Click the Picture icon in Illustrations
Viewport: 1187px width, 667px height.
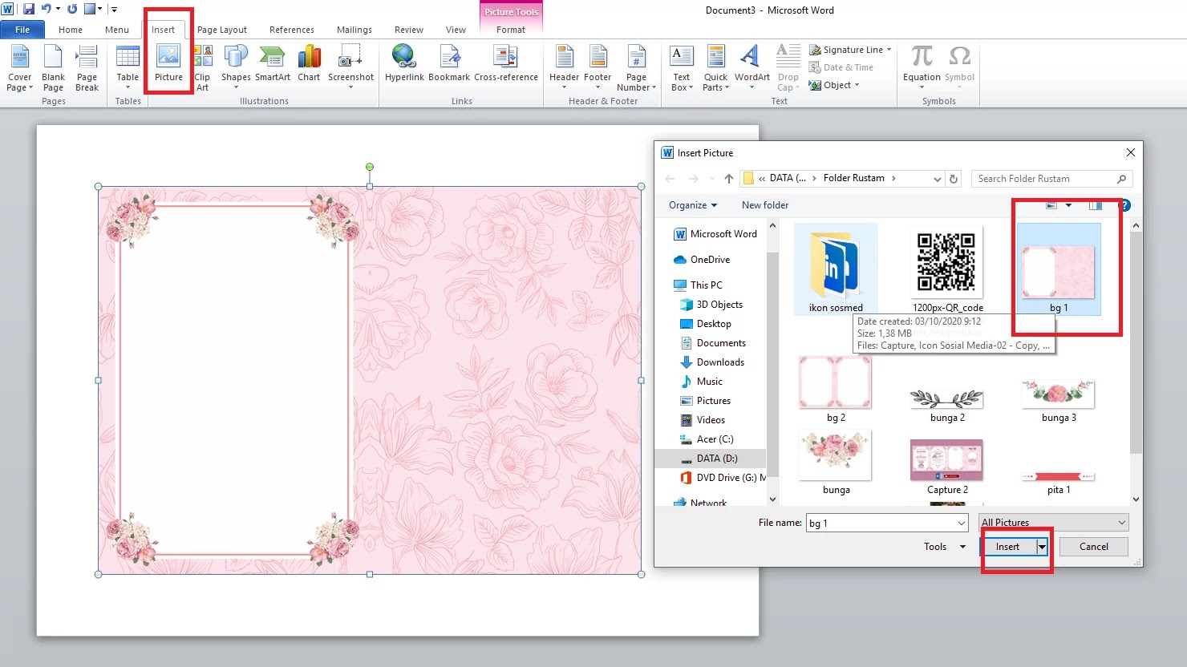[168, 64]
